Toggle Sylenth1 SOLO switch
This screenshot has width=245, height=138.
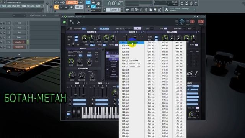(x=152, y=28)
